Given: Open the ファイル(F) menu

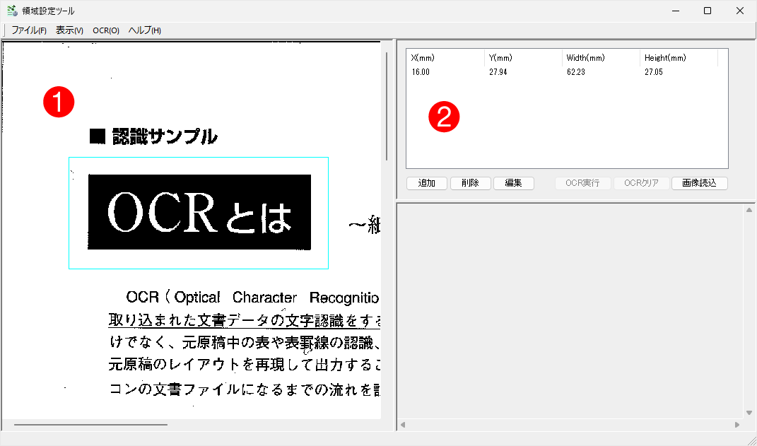Looking at the screenshot, I should coord(28,30).
